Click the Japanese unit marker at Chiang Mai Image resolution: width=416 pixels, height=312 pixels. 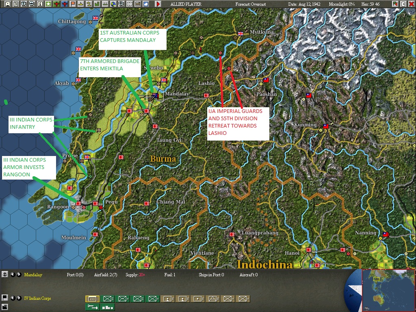point(146,204)
